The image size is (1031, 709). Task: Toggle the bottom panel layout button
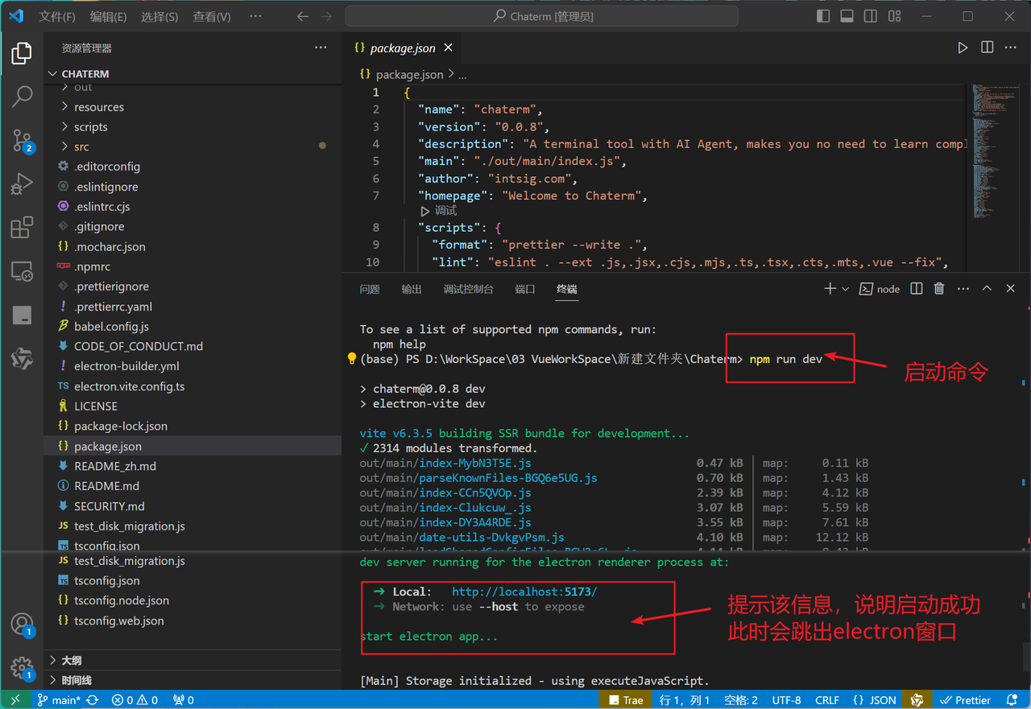847,16
